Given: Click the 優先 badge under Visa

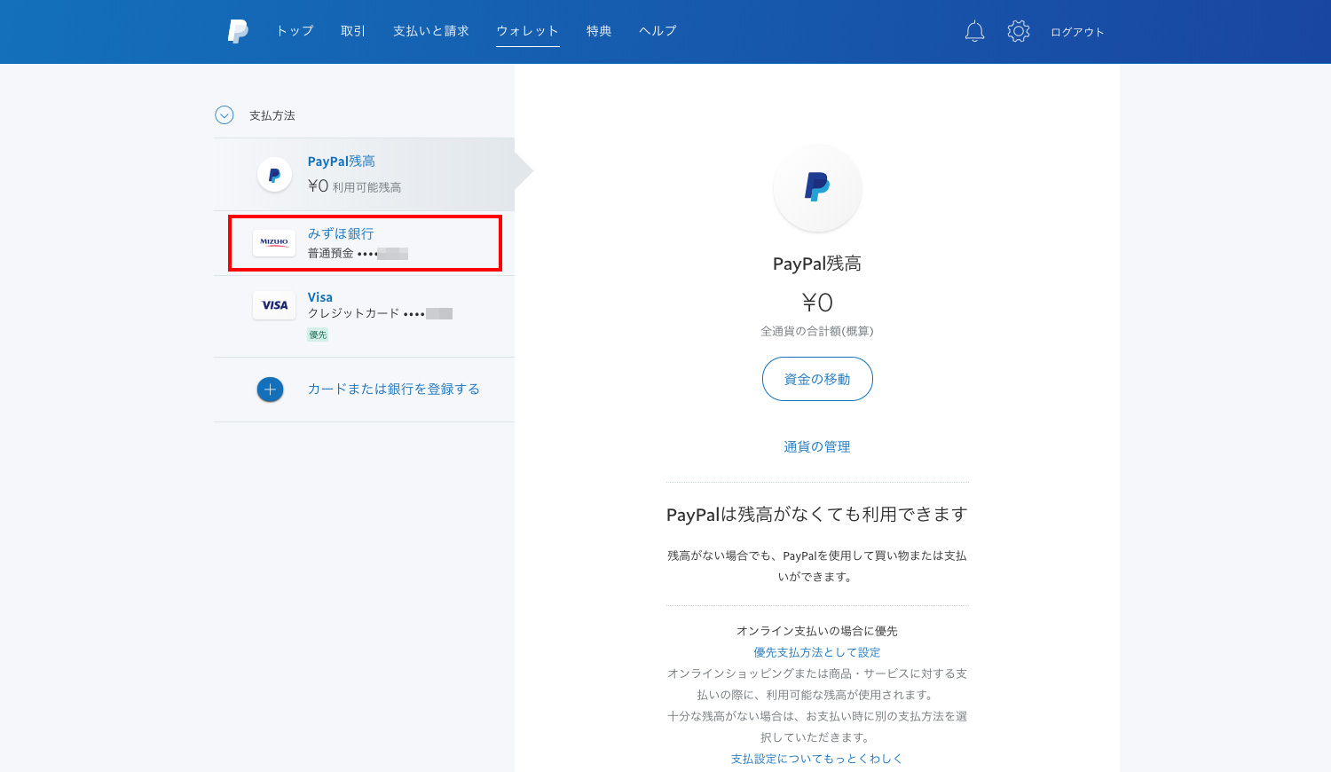Looking at the screenshot, I should pos(318,335).
